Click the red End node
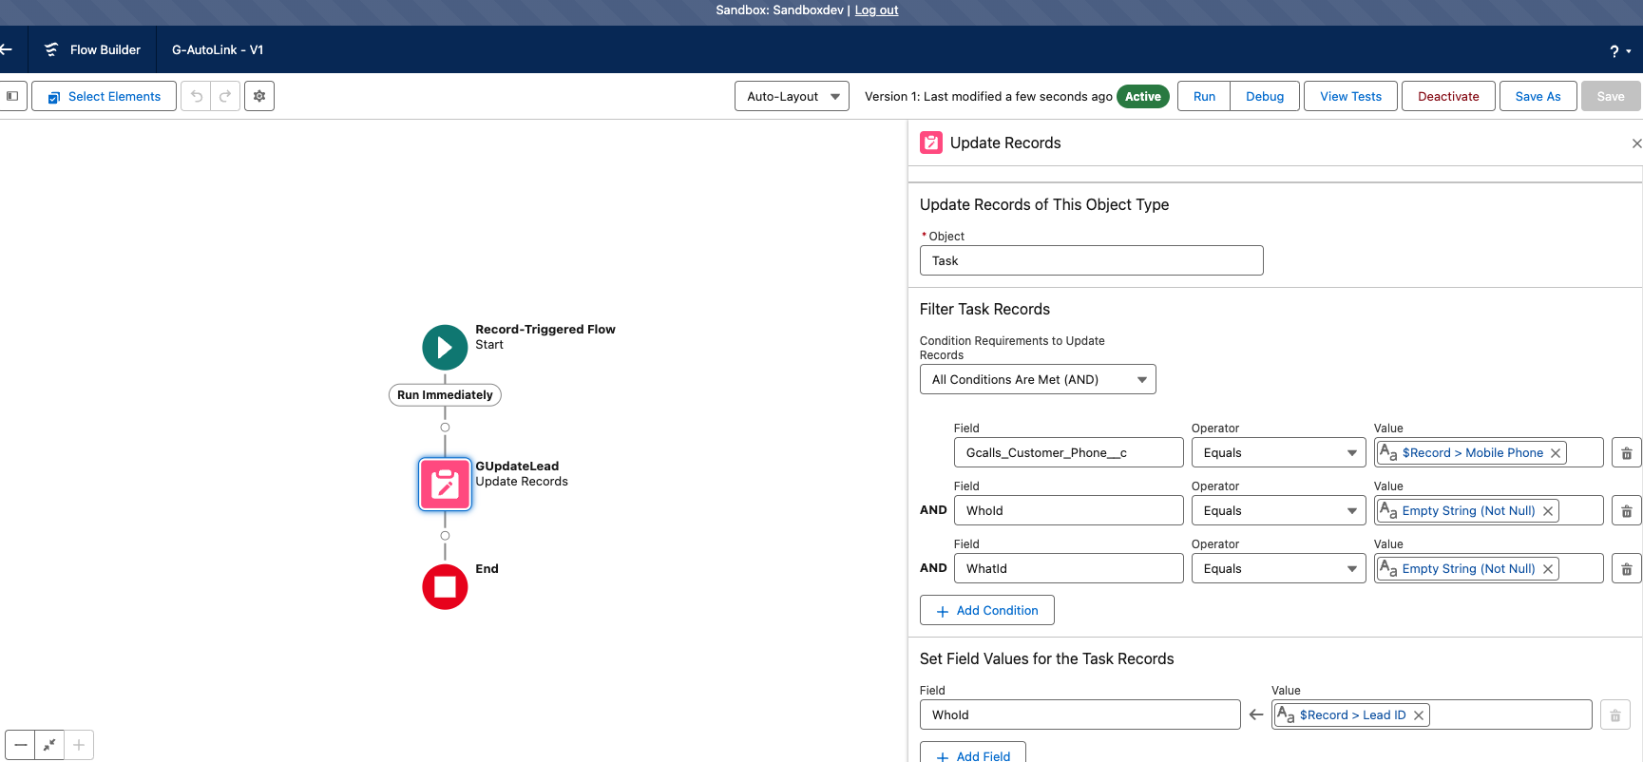 point(445,587)
